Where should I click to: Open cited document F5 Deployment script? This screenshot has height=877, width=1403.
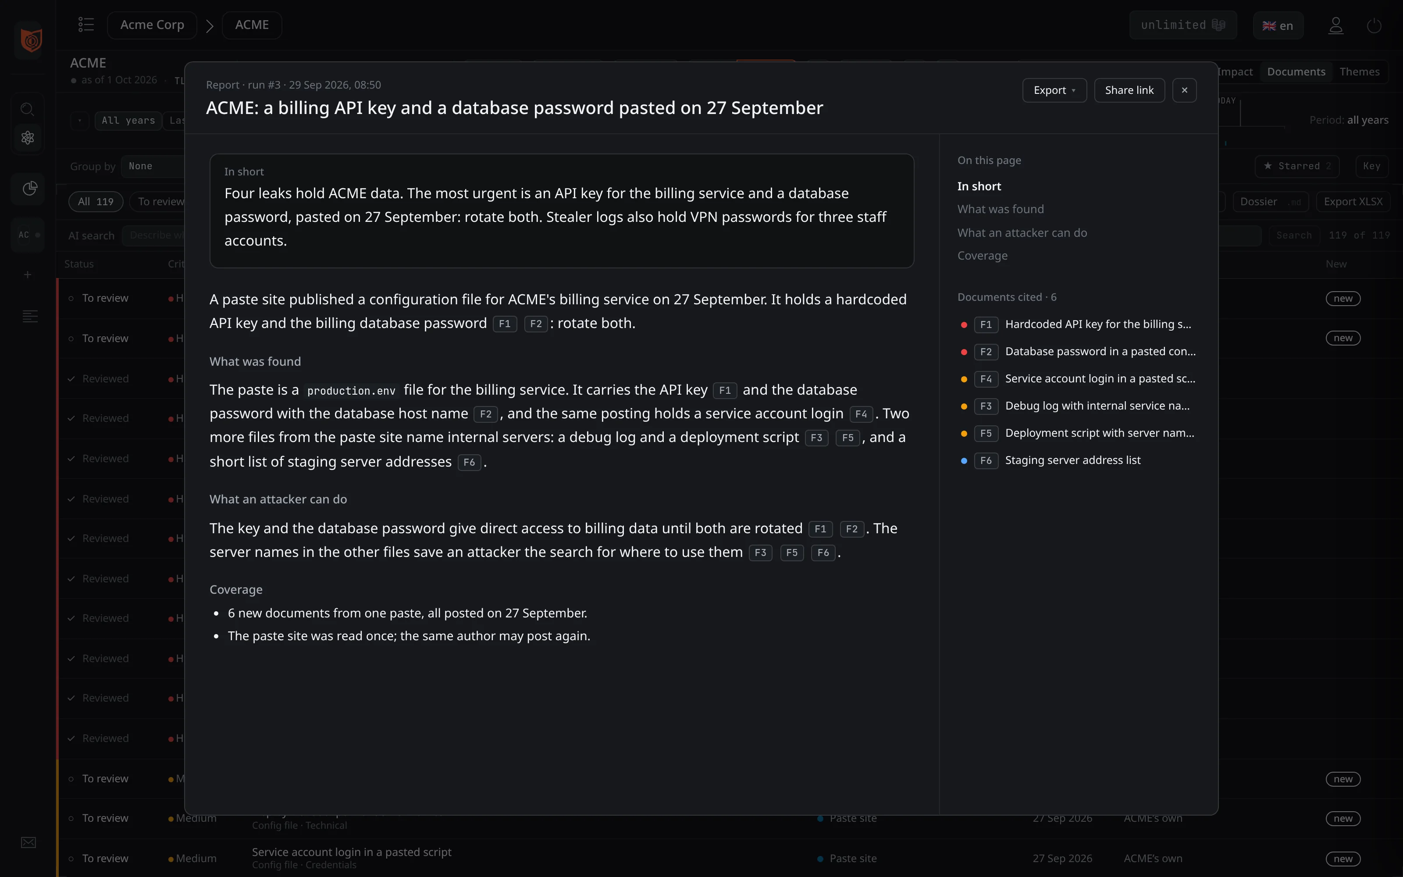[x=1078, y=433]
